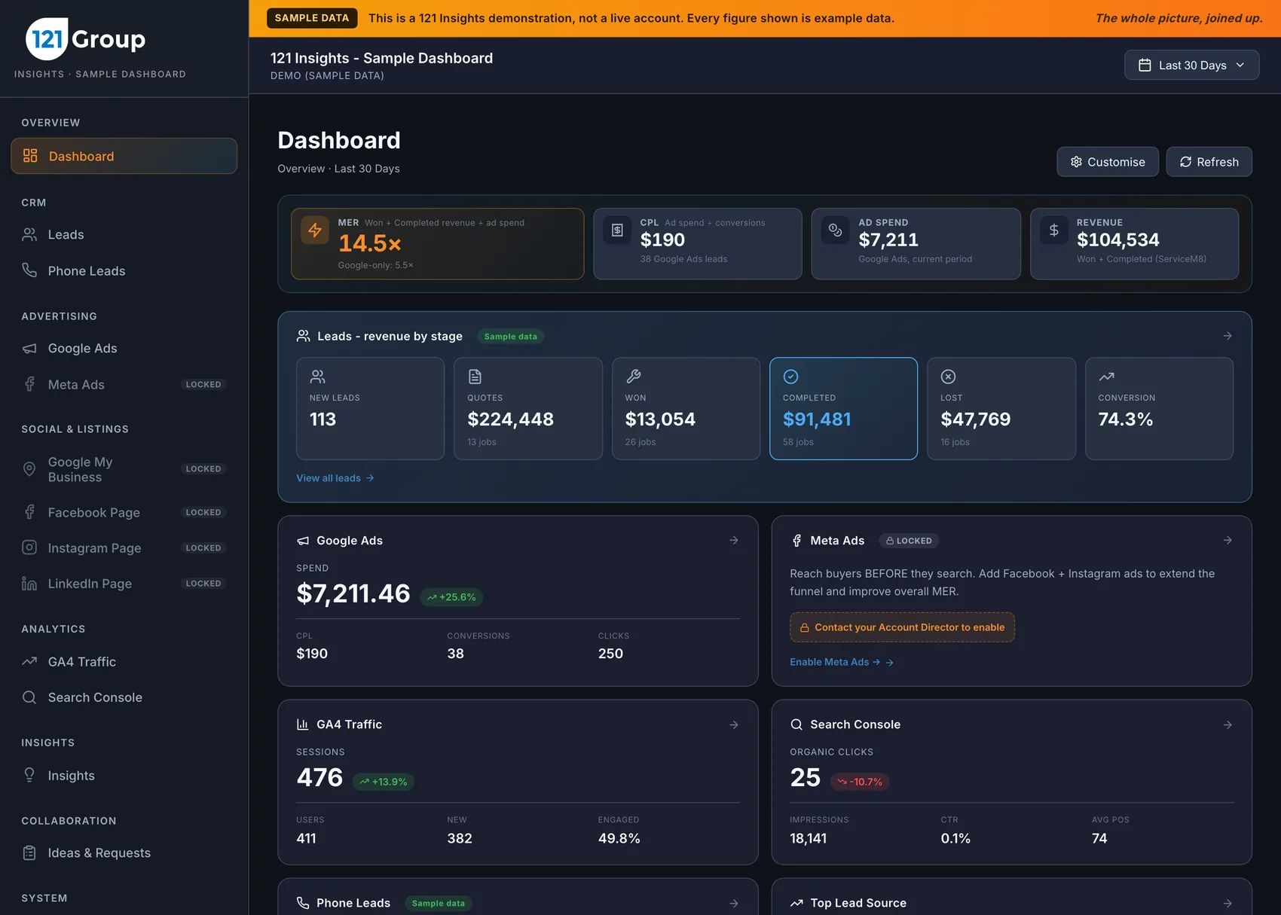Click the Phone Leads card phone icon
1281x915 pixels.
coord(303,903)
